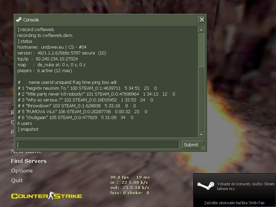
Task: Open Find Servers menu item
Action: 29,161
